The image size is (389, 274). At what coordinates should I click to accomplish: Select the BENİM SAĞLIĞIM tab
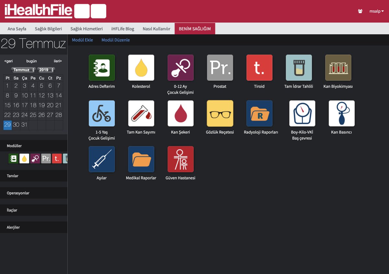point(195,29)
